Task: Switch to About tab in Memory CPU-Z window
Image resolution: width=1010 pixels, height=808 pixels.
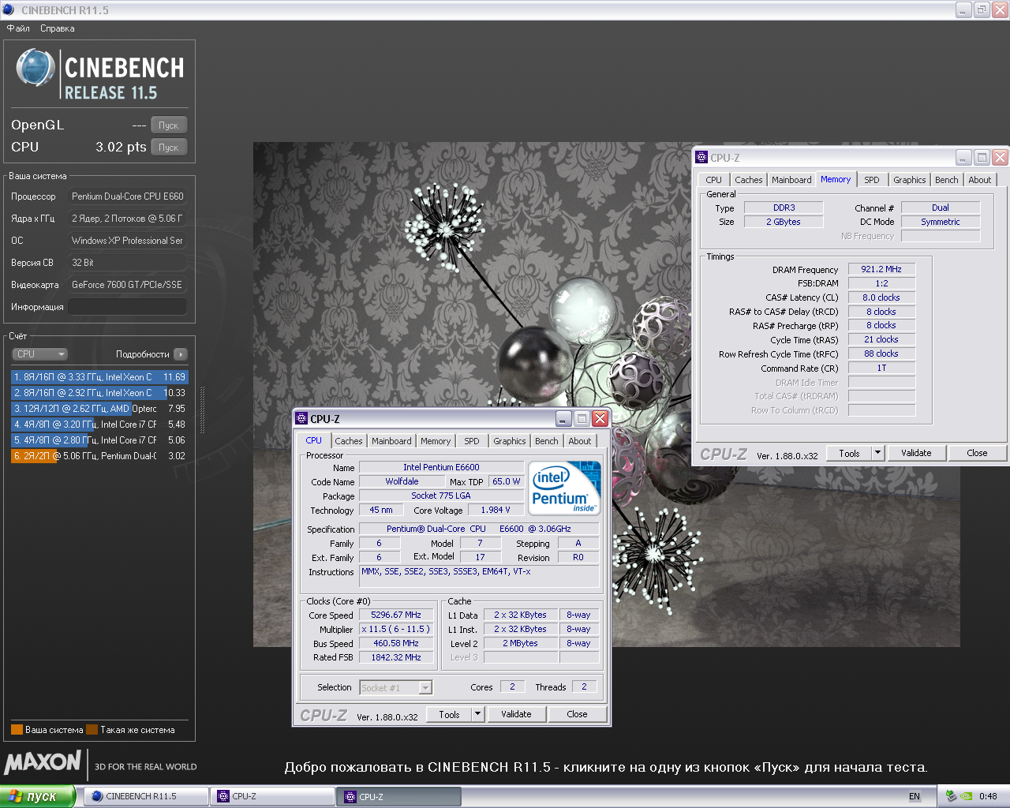Action: click(980, 180)
